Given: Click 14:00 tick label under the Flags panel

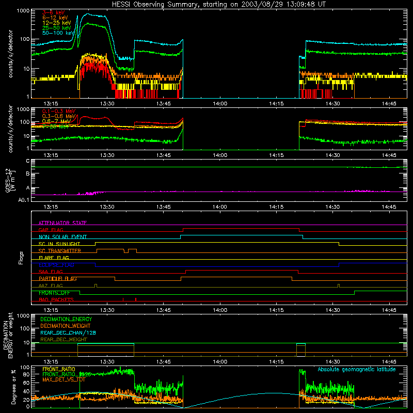Looking at the screenshot, I should pyautogui.click(x=220, y=310).
